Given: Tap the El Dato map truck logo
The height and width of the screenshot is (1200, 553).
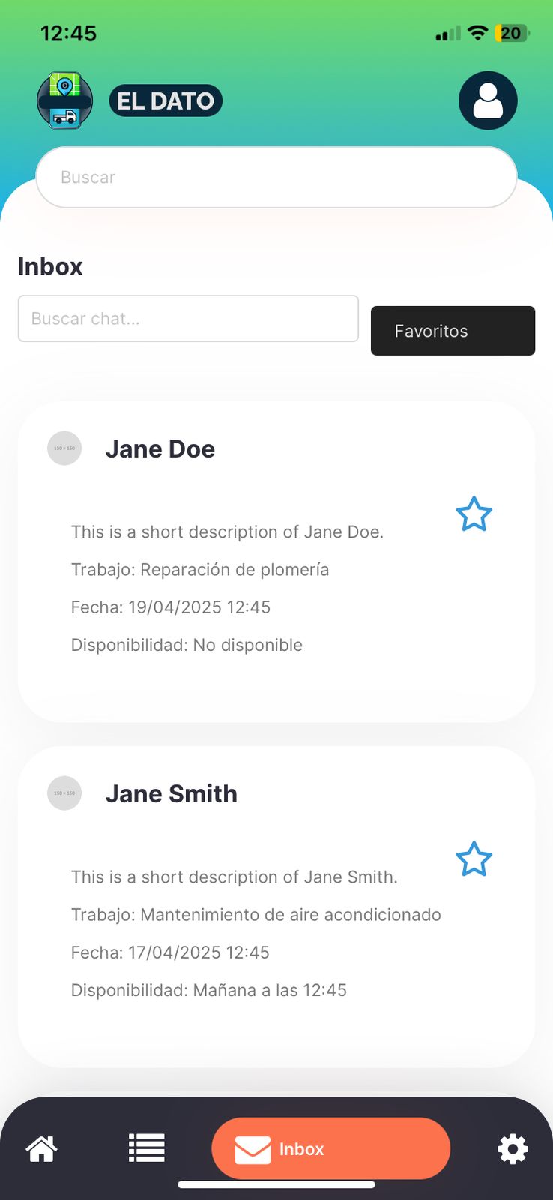Looking at the screenshot, I should (x=65, y=100).
